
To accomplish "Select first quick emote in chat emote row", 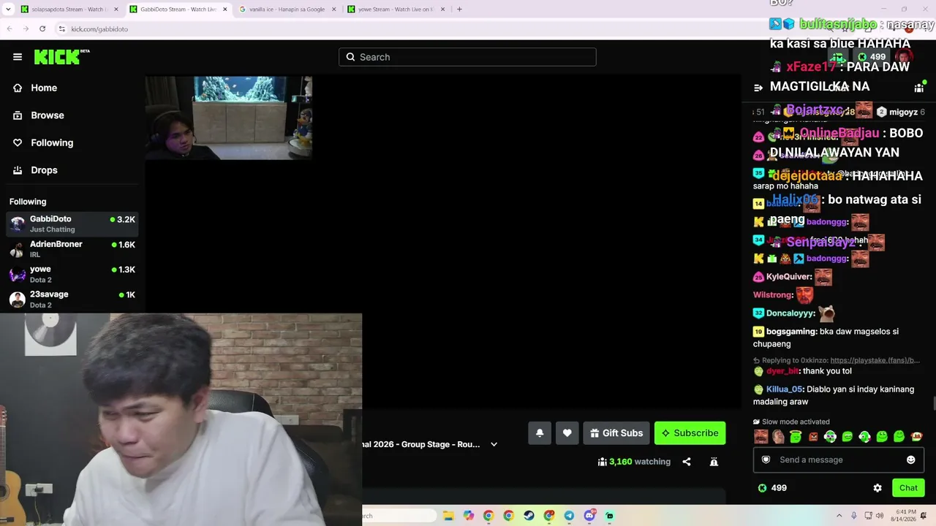I will (x=761, y=437).
